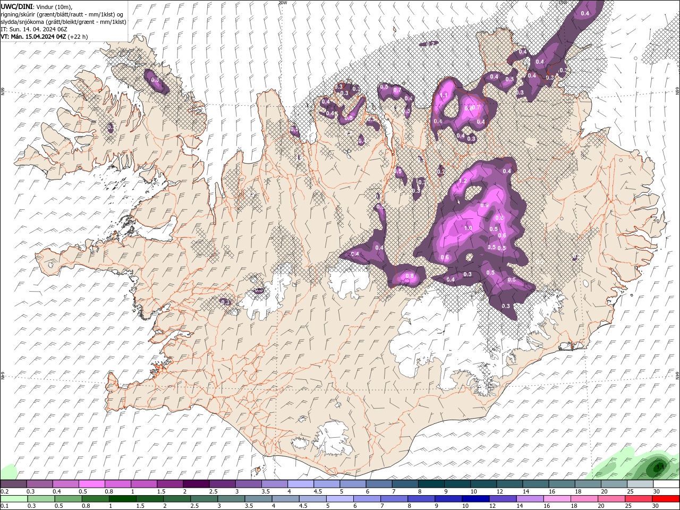Click dark mauve 0.2 snow legend swatch
Screen dimensions: 680x510
(13, 483)
